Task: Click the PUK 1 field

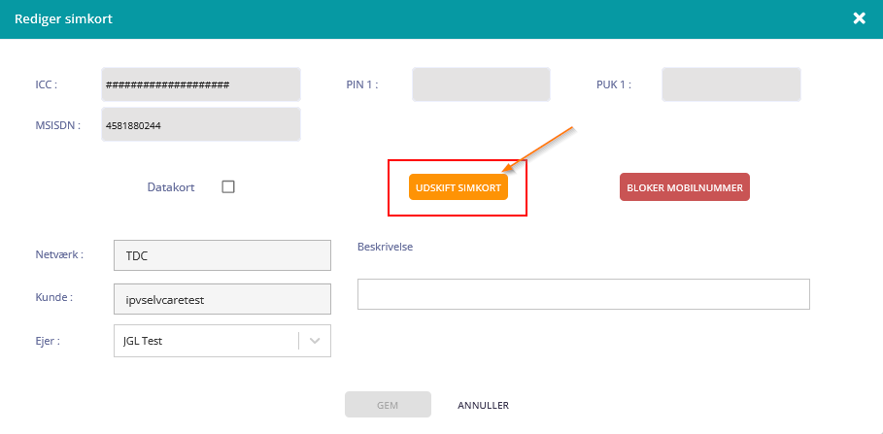Action: 730,84
